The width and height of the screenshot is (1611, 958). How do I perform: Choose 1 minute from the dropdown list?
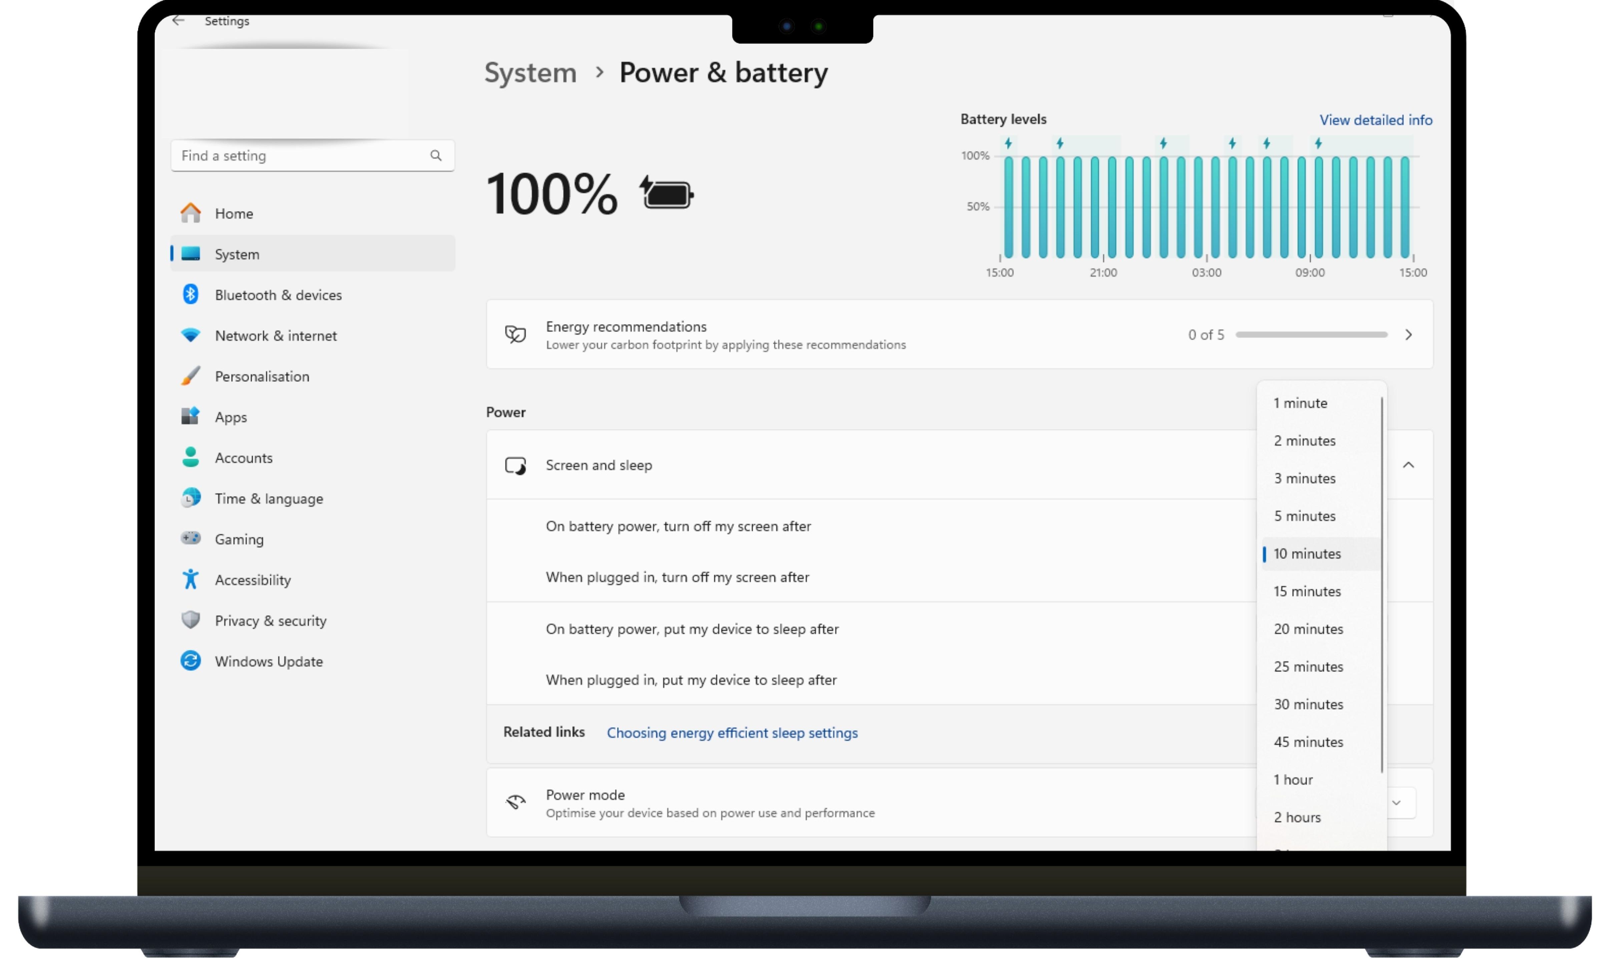tap(1320, 403)
